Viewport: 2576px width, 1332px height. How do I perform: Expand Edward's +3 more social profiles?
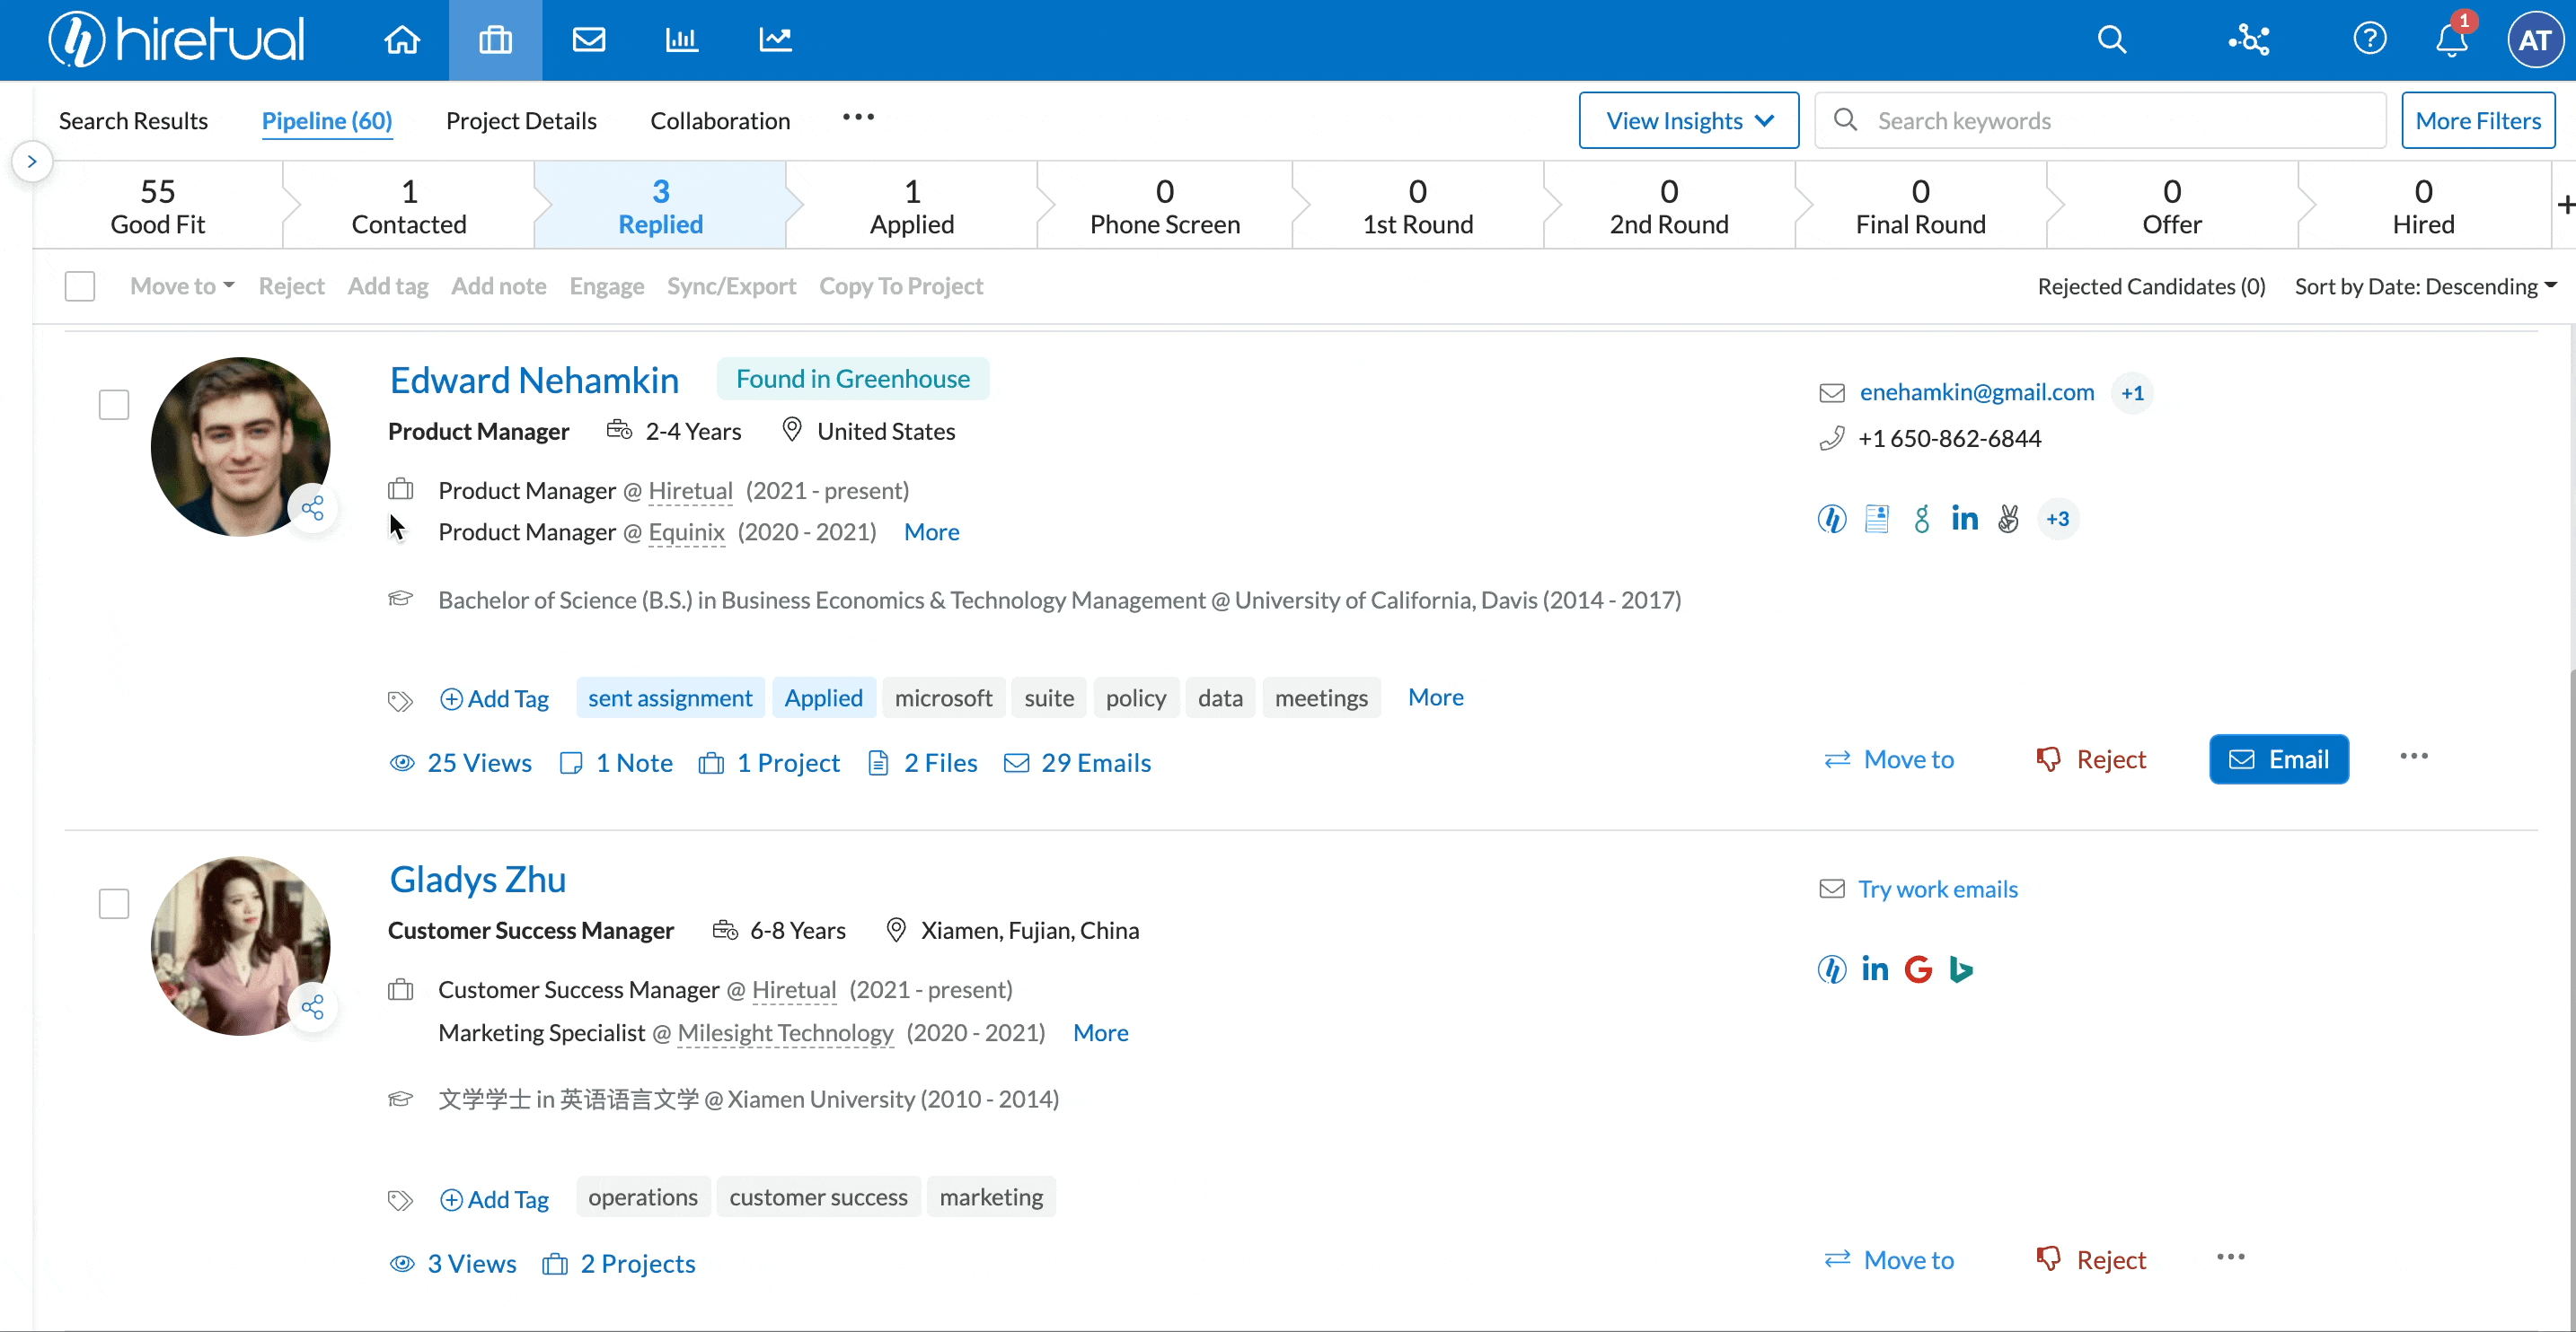pos(2057,519)
